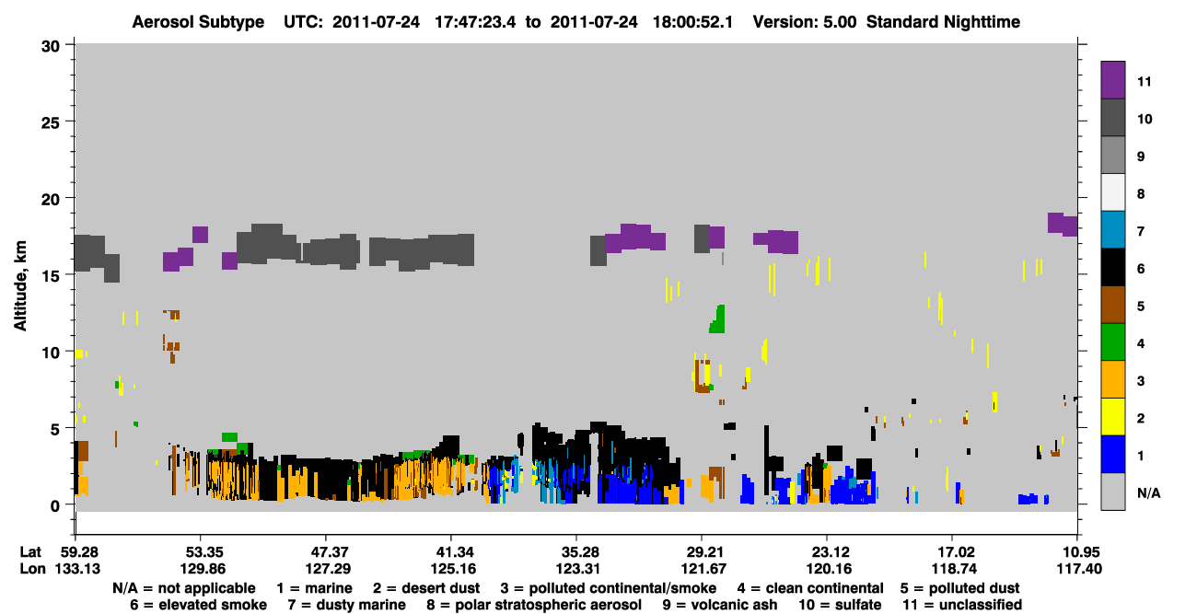1197x614 pixels.
Task: Click legend text '8 = polar stratospheric aerosol'
Action: (x=533, y=605)
